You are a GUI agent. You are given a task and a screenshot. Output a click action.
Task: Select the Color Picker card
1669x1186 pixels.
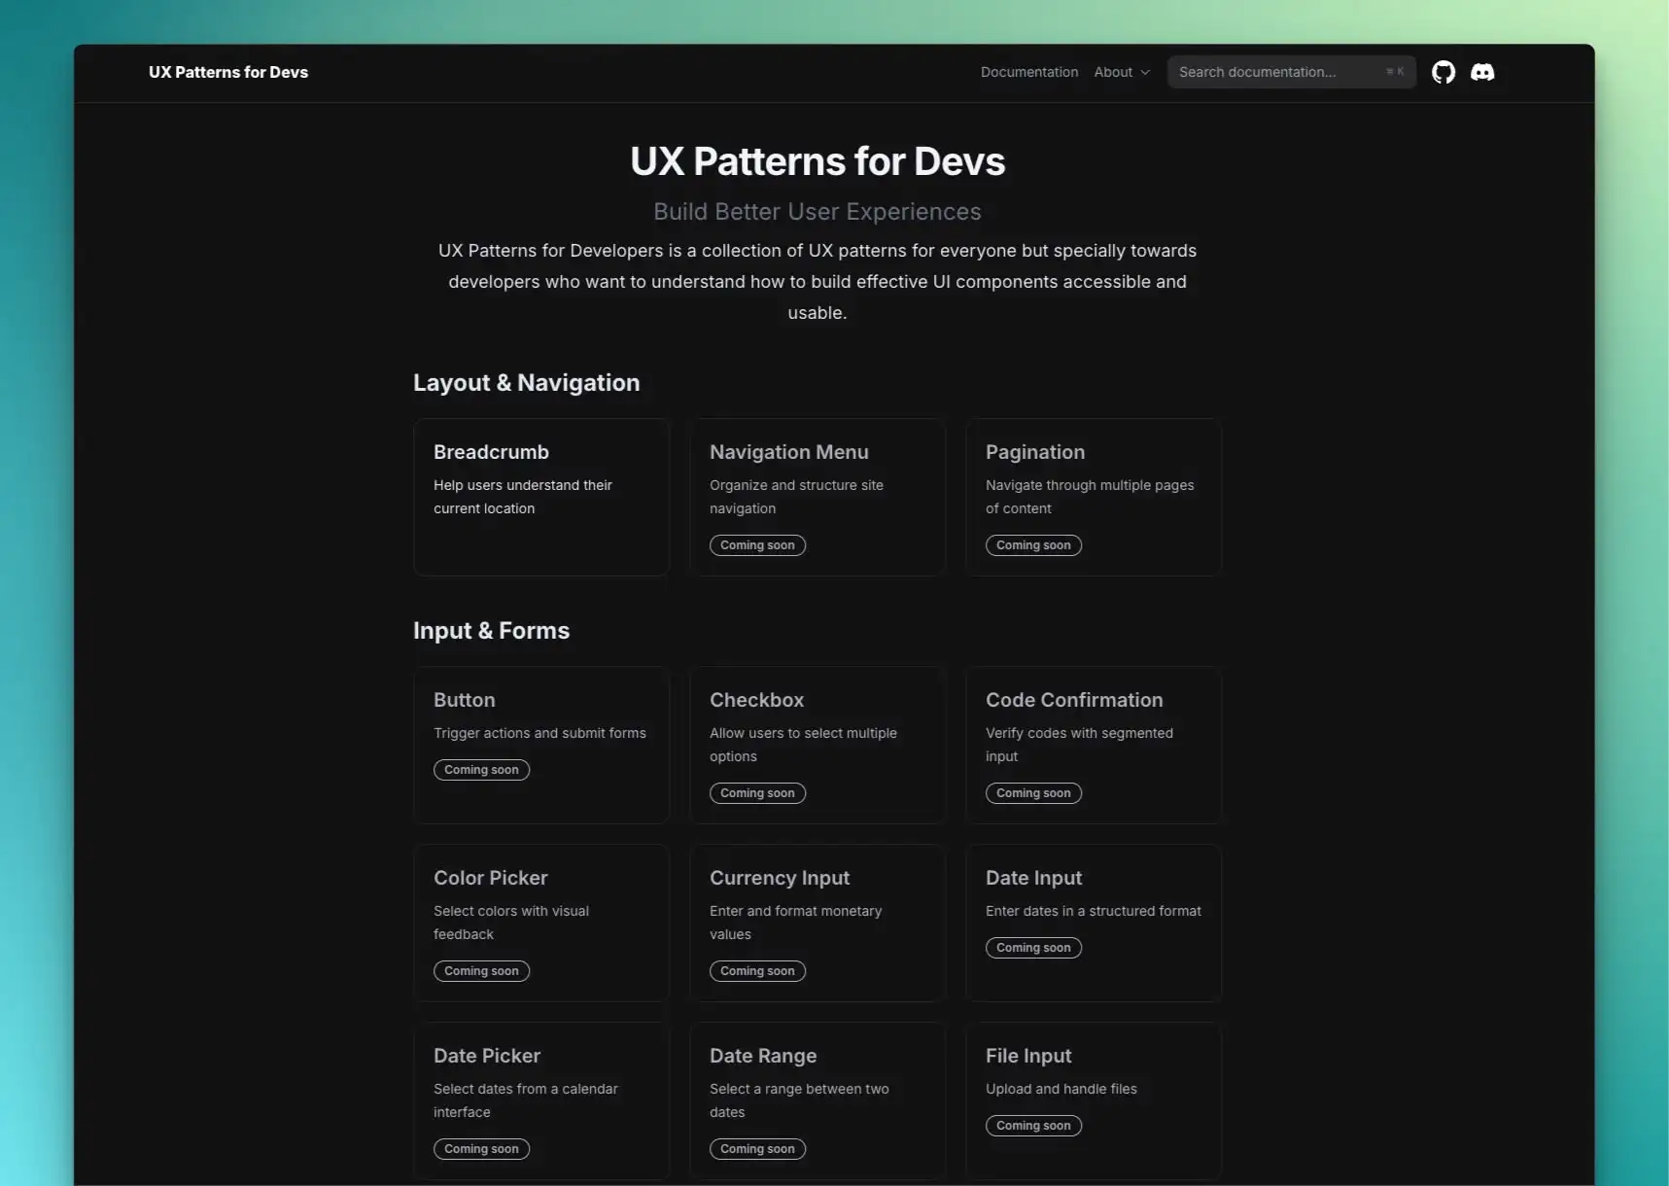click(x=540, y=922)
